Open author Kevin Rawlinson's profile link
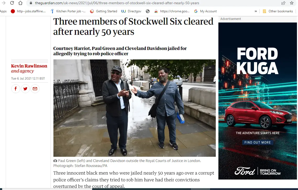 point(29,66)
